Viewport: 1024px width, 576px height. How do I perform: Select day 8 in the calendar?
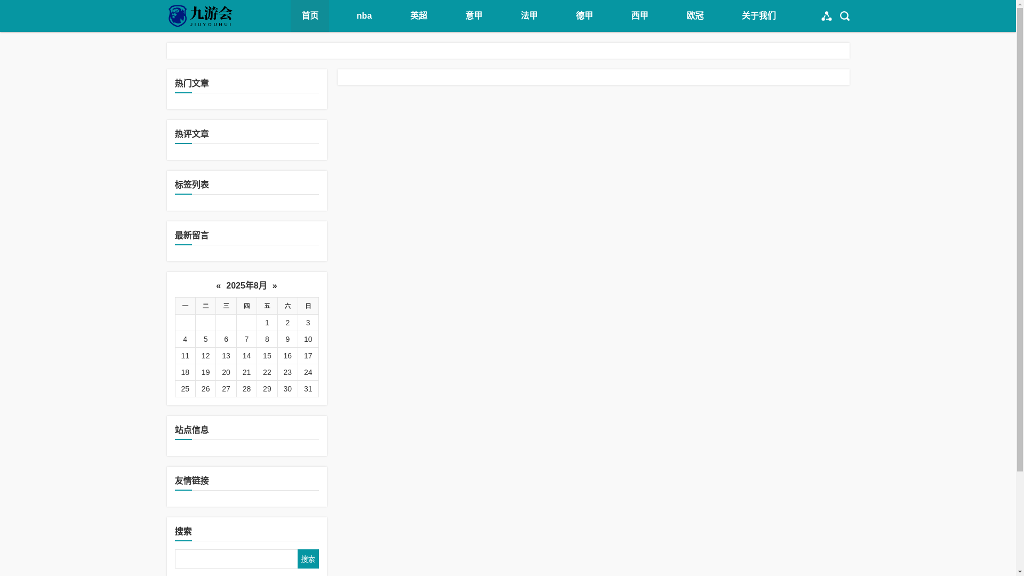click(267, 339)
